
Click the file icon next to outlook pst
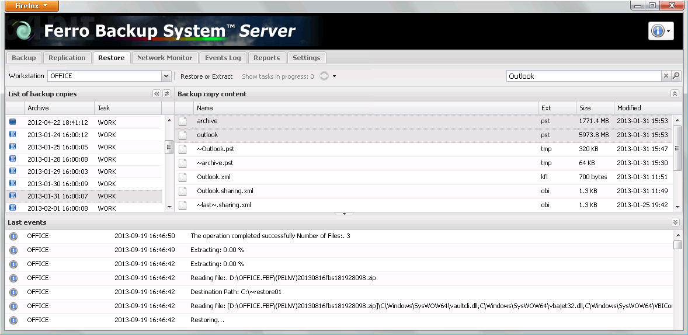183,135
